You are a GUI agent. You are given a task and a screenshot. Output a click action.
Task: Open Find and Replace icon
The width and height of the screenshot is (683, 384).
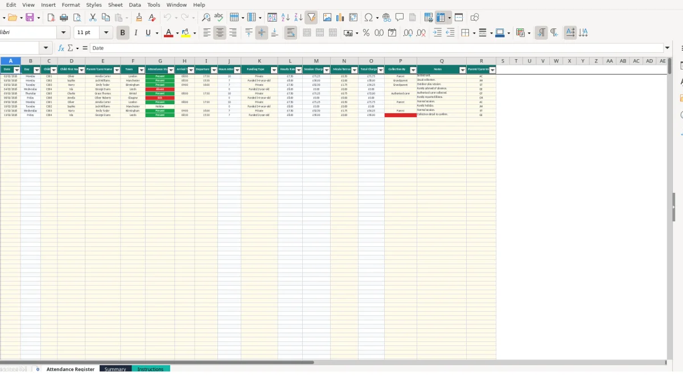[206, 18]
